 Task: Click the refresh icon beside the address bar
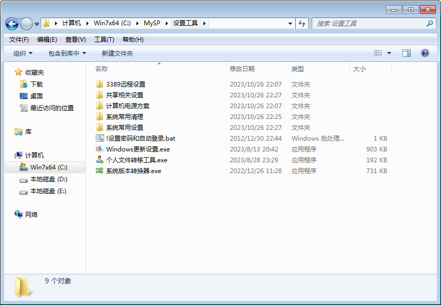(x=302, y=24)
